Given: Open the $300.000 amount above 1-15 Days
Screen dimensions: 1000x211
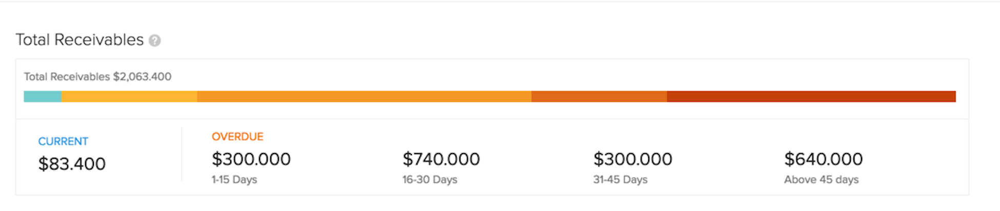Looking at the screenshot, I should [x=251, y=159].
